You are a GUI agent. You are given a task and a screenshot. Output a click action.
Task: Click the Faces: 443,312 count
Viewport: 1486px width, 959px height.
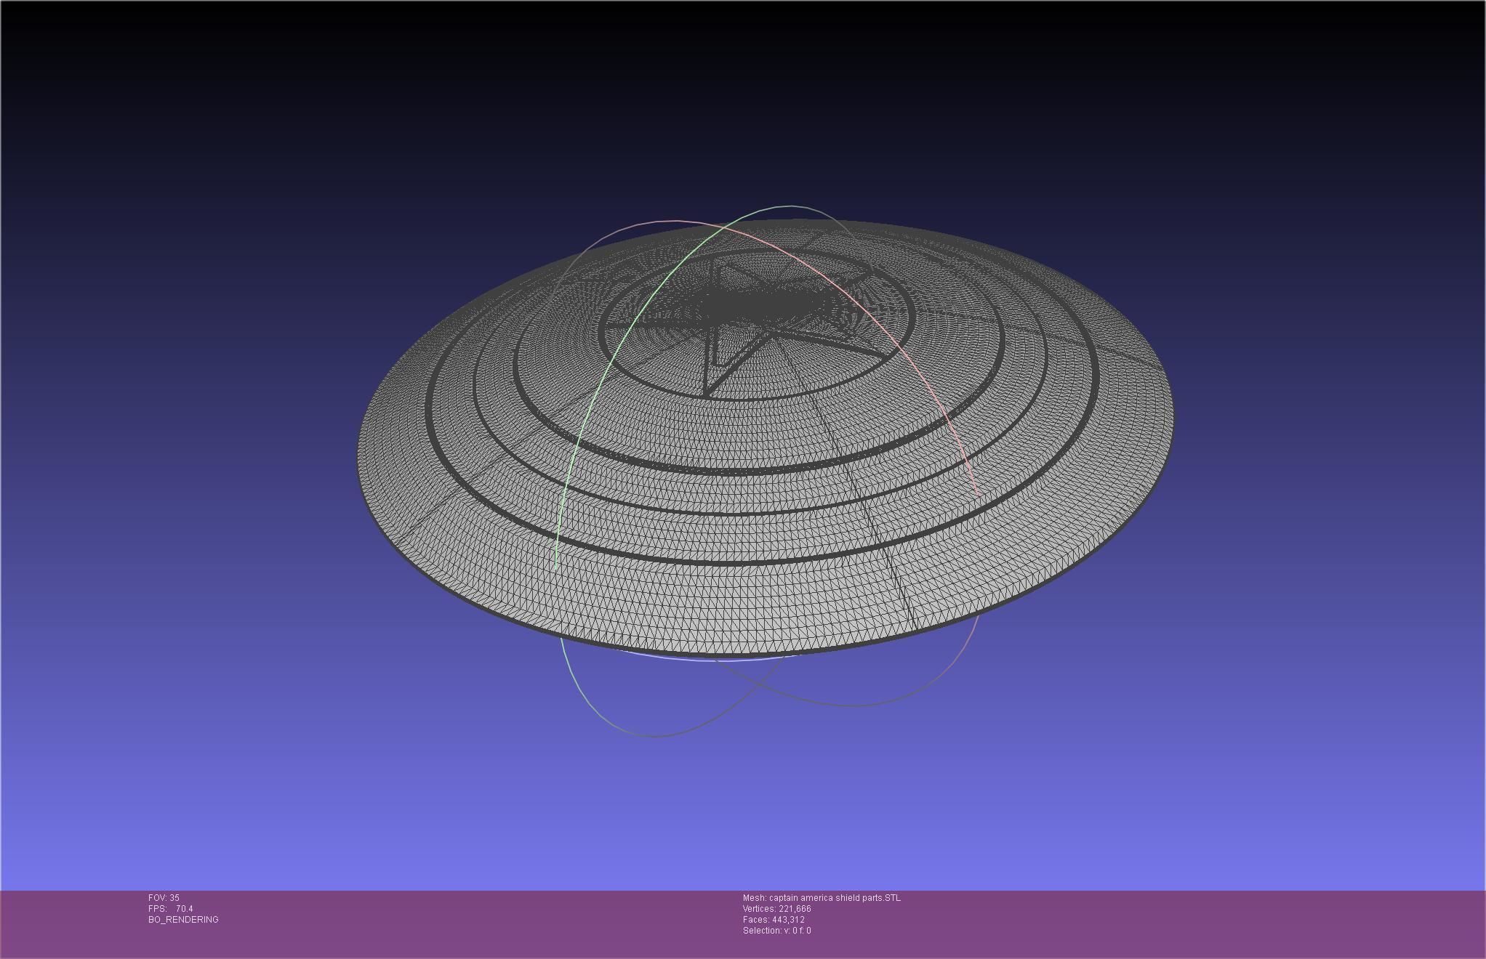(x=774, y=920)
